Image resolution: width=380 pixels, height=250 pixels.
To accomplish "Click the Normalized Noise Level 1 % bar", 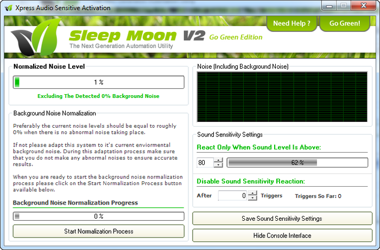I will tap(99, 82).
